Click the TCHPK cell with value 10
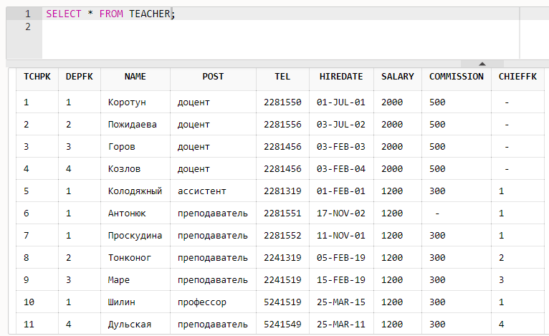Screen dimensions: 549x336 coord(29,302)
